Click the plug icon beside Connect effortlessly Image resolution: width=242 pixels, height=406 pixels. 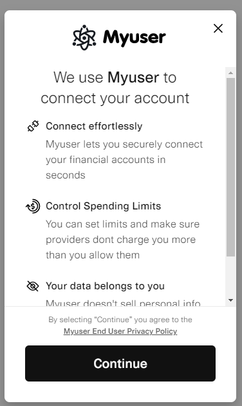[33, 126]
